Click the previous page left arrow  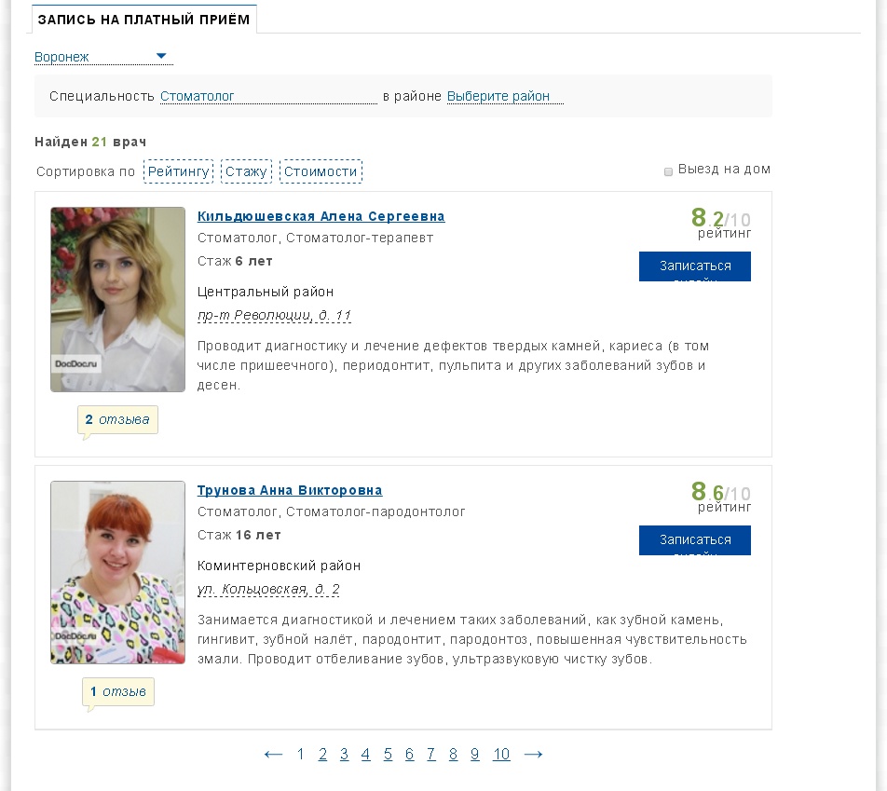point(273,754)
